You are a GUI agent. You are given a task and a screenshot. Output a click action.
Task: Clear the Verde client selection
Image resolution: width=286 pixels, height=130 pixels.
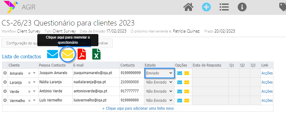coord(29,91)
